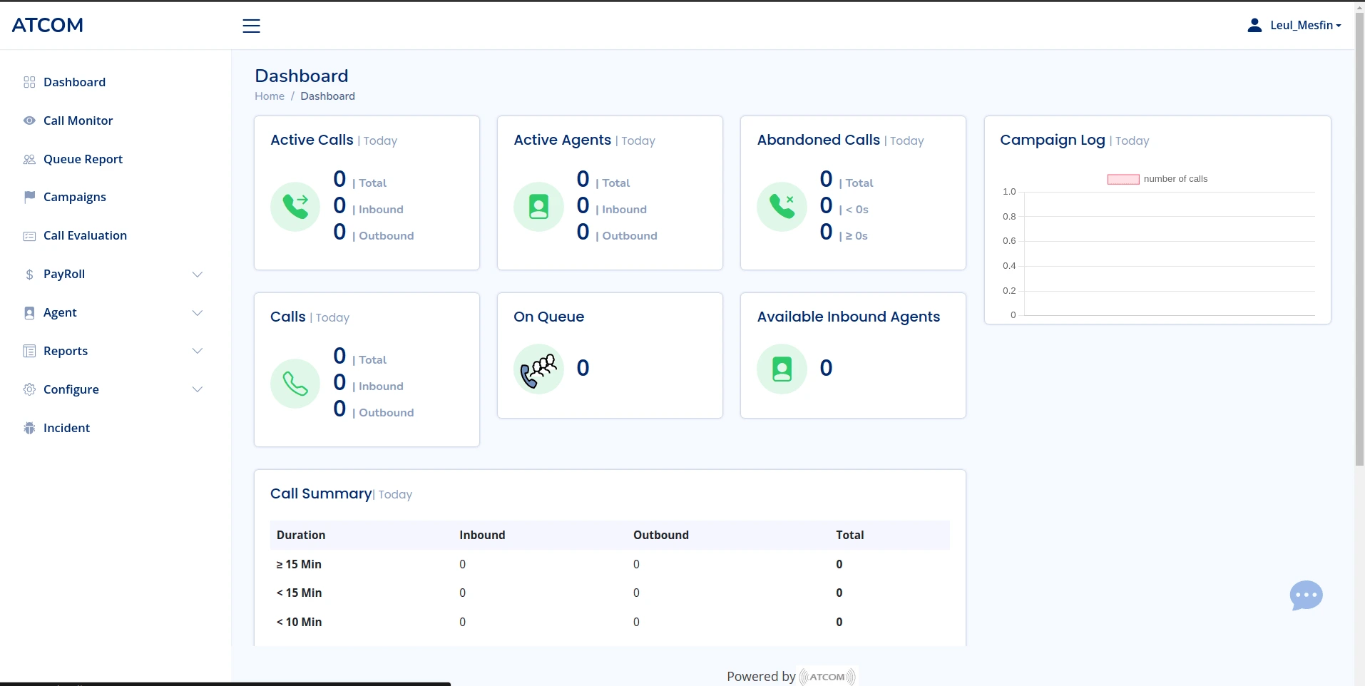Click the Total column header in Call Summary
This screenshot has height=686, width=1365.
click(x=850, y=535)
